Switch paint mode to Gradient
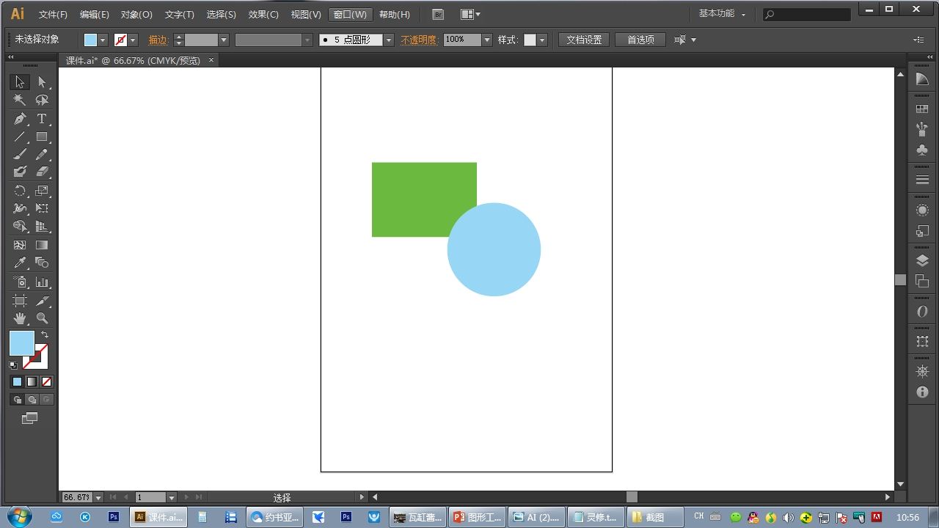Image resolution: width=939 pixels, height=528 pixels. [32, 382]
